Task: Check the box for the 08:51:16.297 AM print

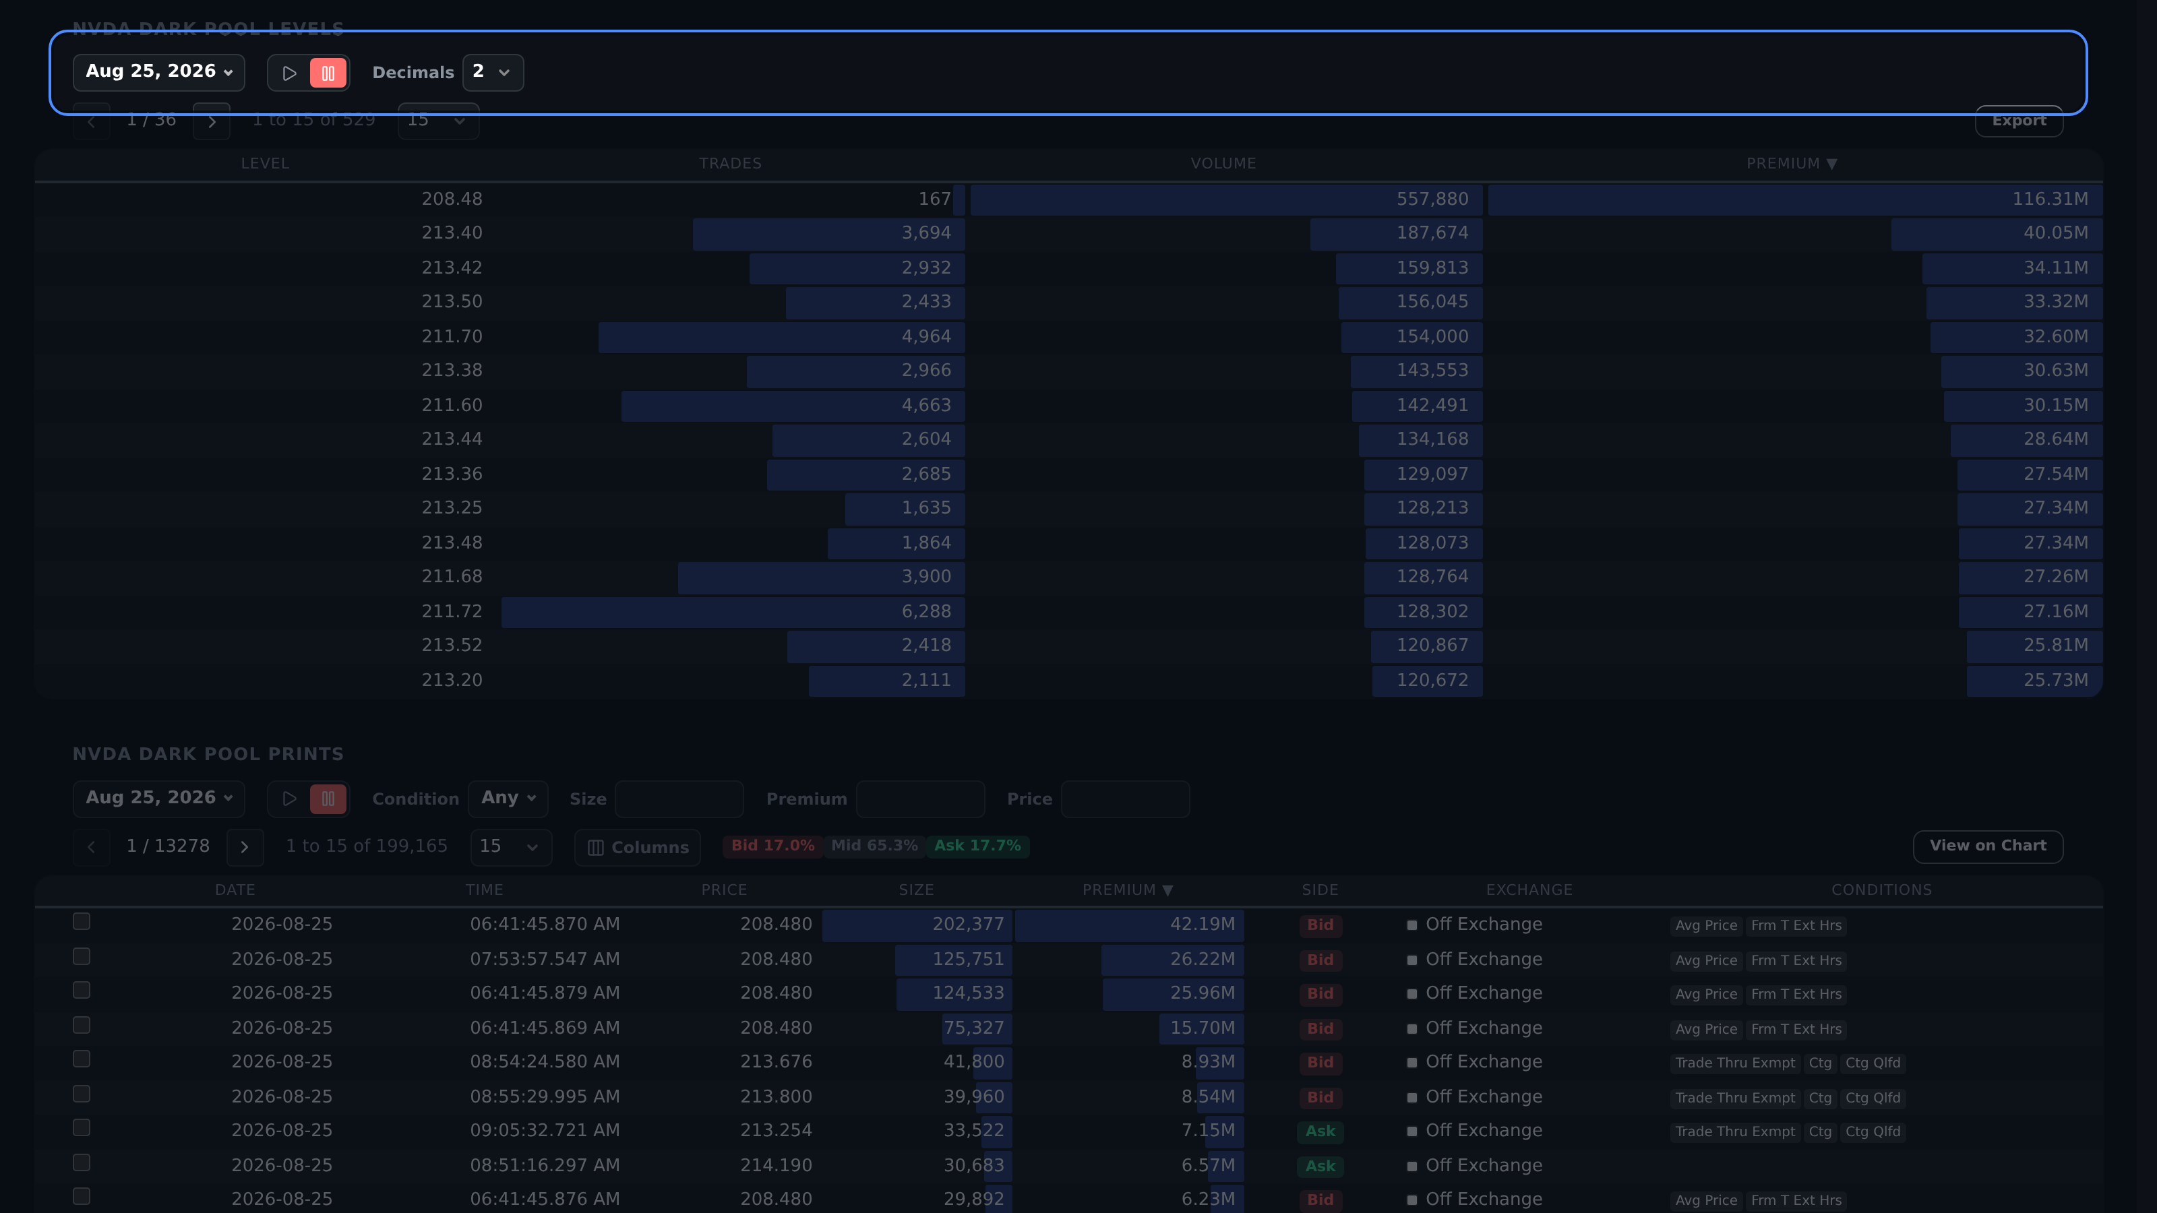Action: click(x=81, y=1162)
